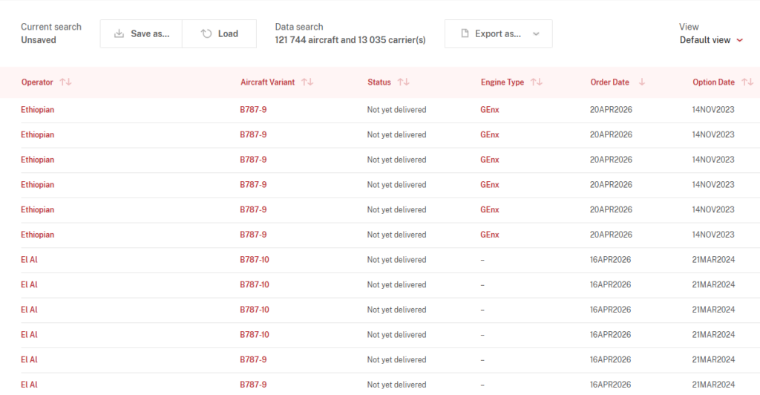This screenshot has height=395, width=760.
Task: Click the reload icon in Load button
Action: click(206, 33)
